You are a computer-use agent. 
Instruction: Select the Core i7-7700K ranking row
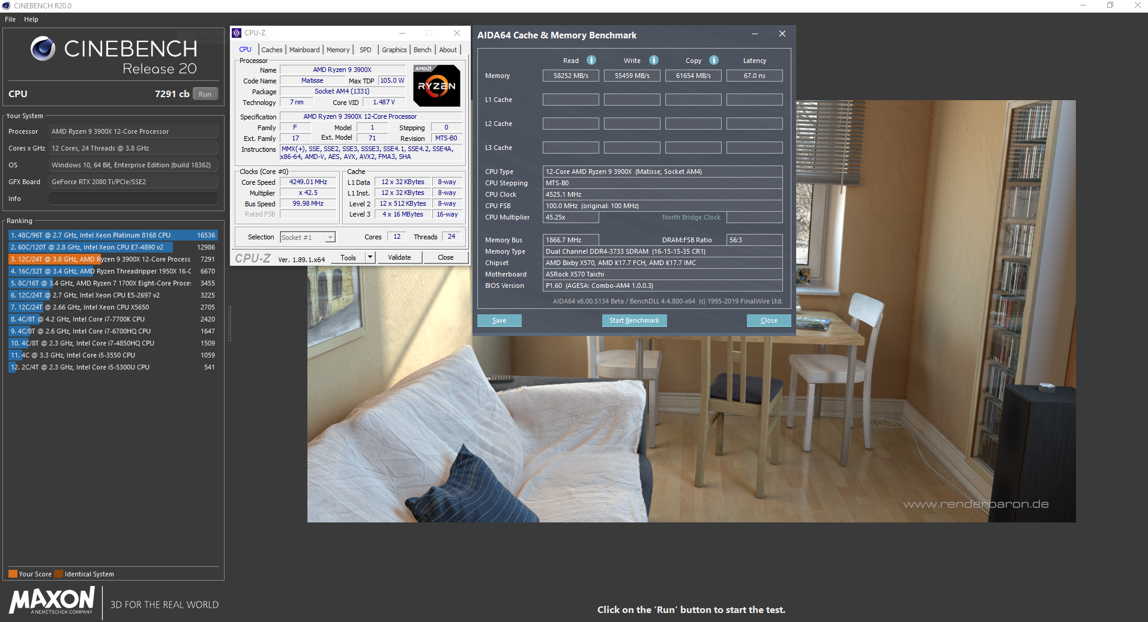[x=113, y=319]
